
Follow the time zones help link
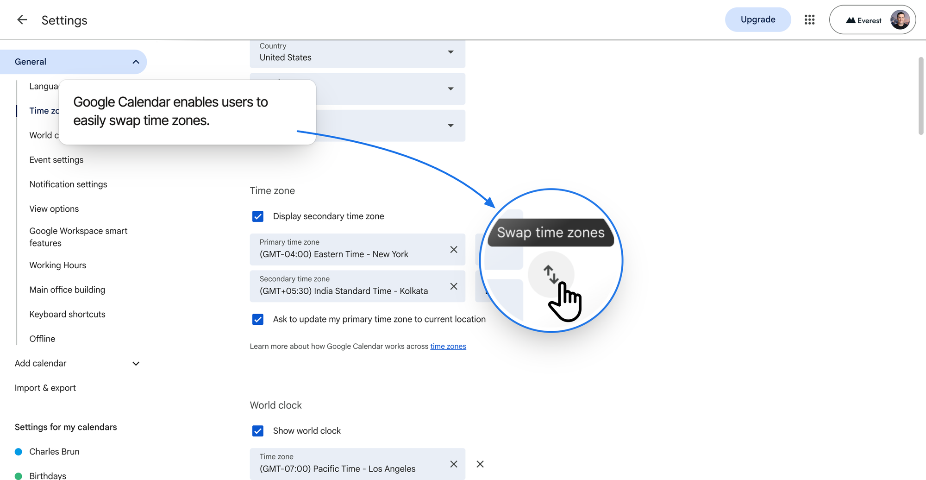point(448,347)
